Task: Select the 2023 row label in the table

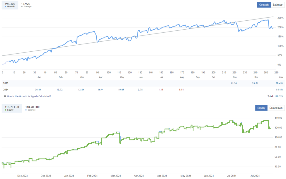Action: click(6, 83)
